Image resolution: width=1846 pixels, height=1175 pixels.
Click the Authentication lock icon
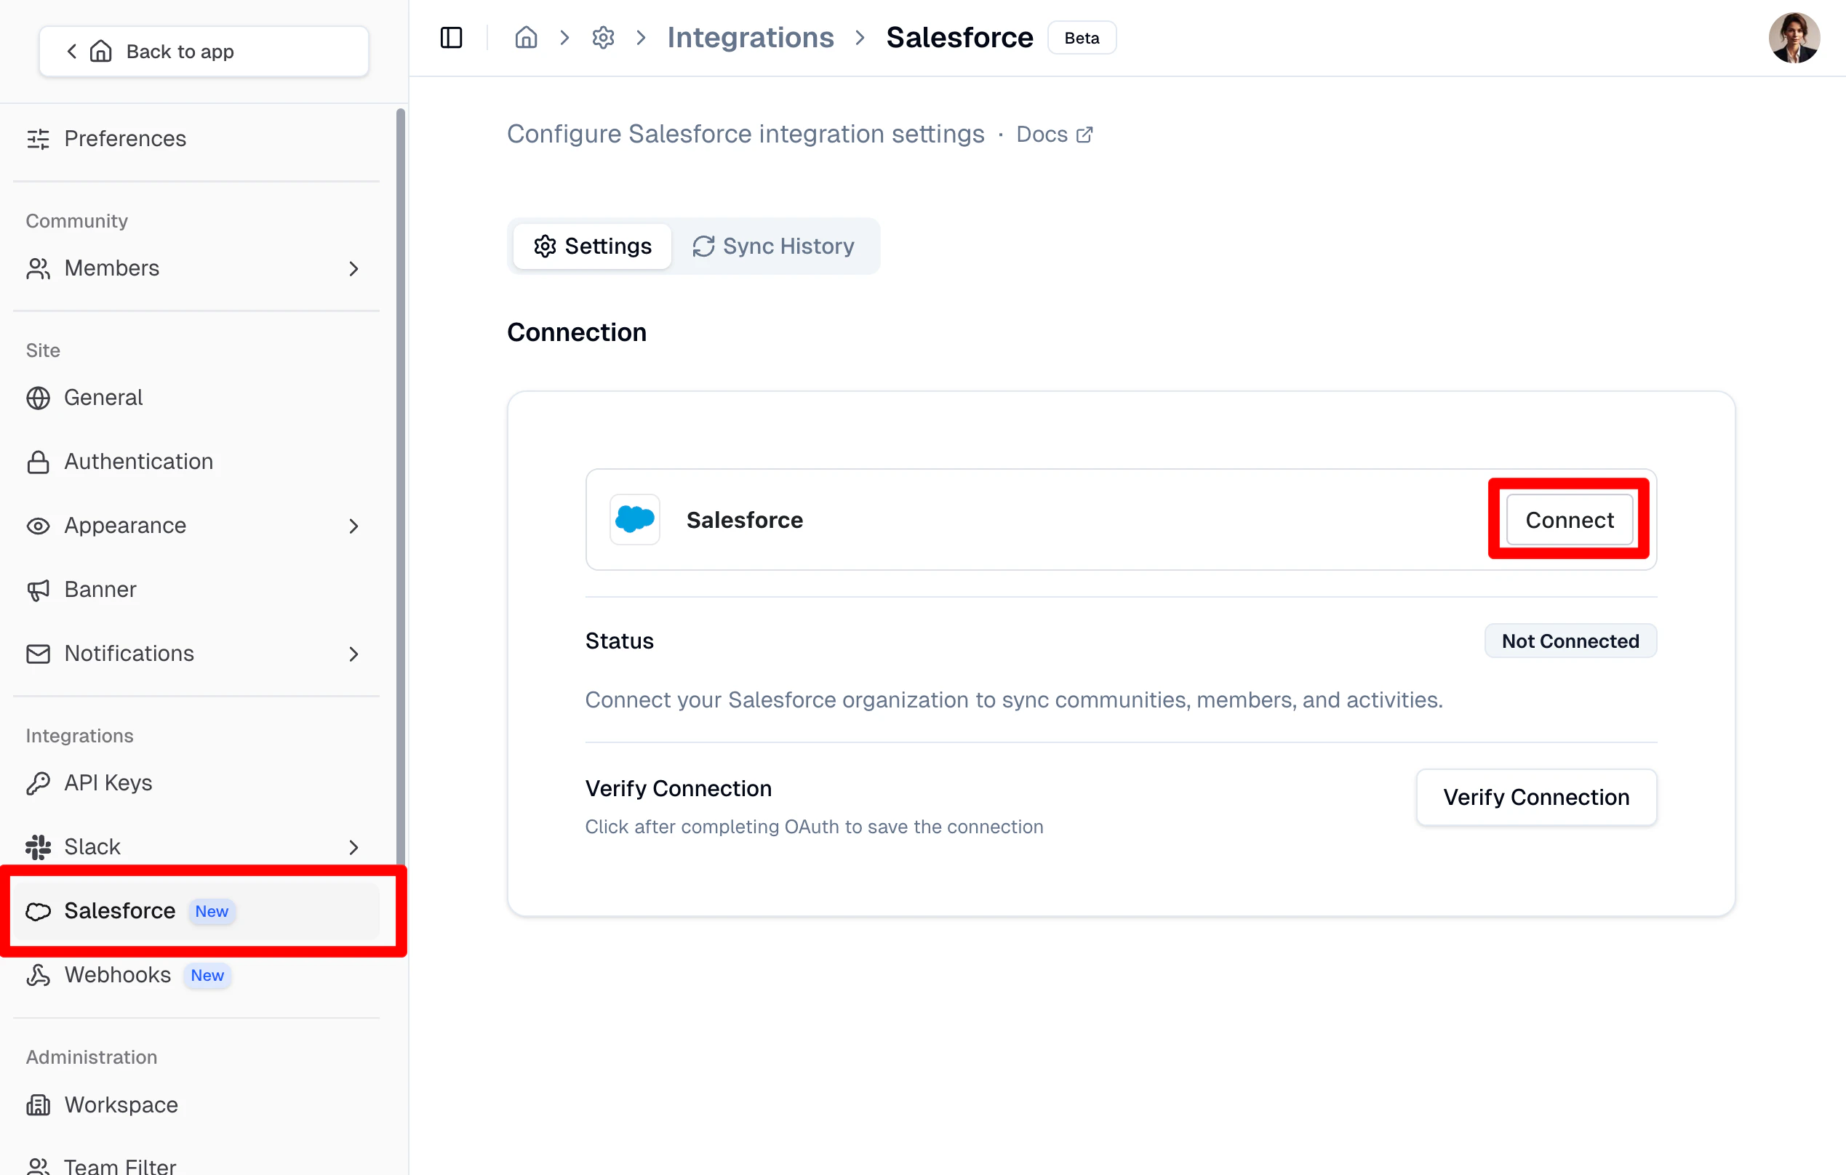pos(39,462)
